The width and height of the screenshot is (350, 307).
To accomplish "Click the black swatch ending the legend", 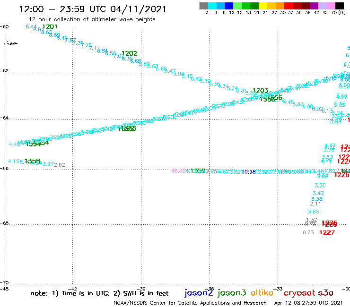I will 340,6.
